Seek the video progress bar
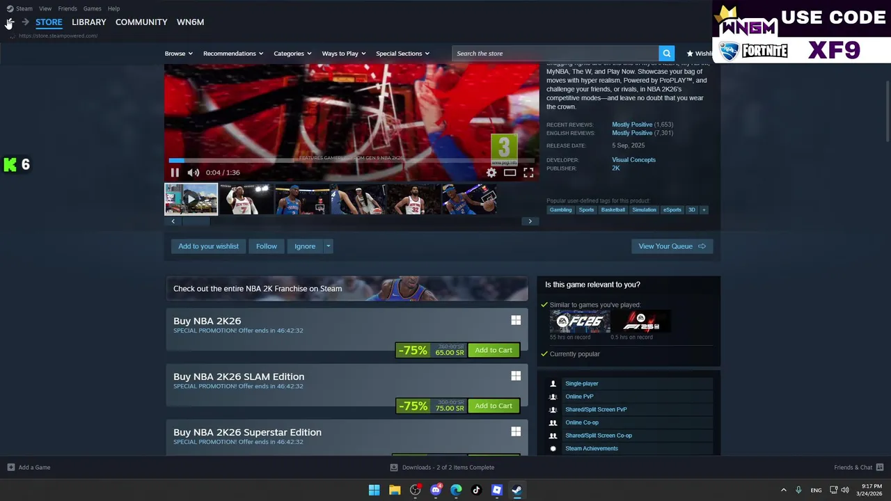This screenshot has width=891, height=501. tap(352, 161)
